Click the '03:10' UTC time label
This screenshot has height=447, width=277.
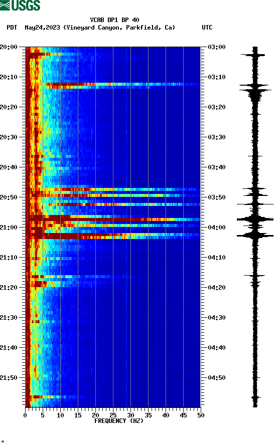(x=217, y=77)
